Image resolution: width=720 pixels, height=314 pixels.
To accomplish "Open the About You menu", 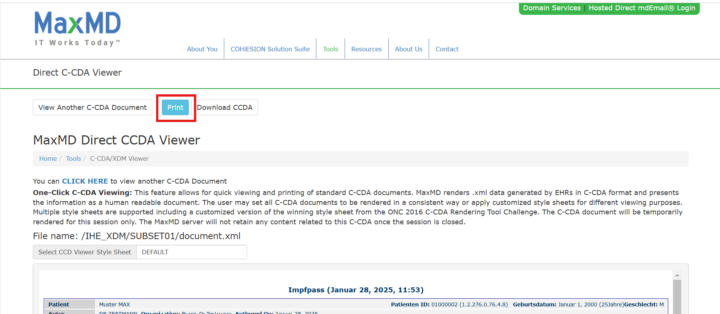I will [202, 49].
